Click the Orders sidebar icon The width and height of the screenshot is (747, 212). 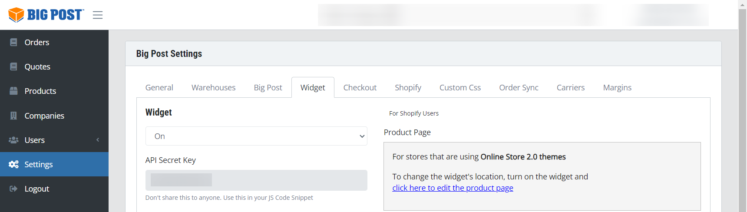(x=13, y=42)
